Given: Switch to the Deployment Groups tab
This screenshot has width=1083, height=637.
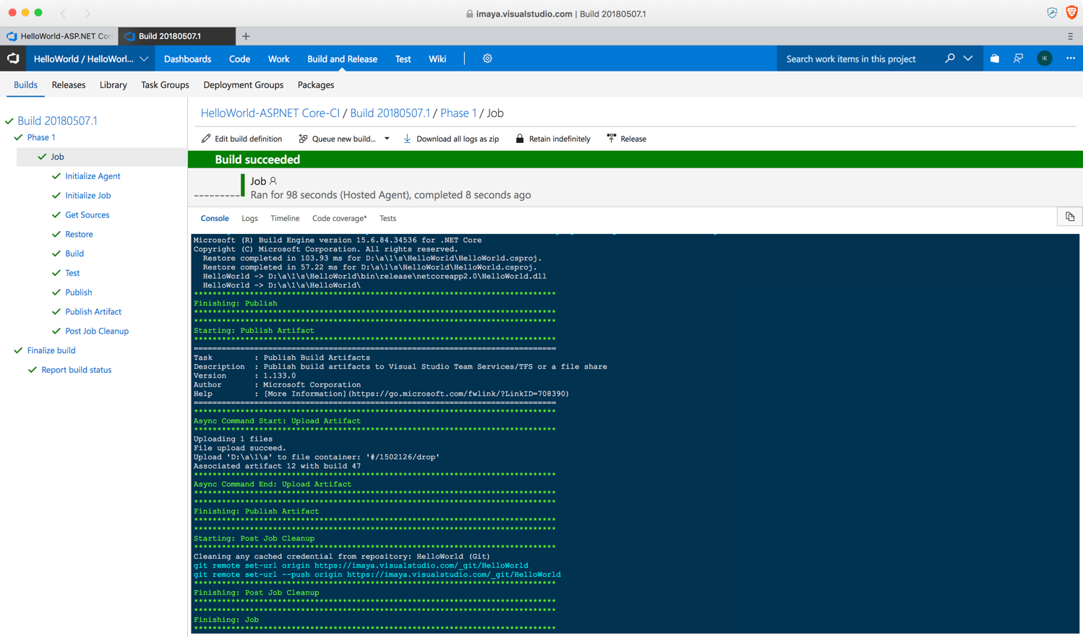Looking at the screenshot, I should coord(243,84).
